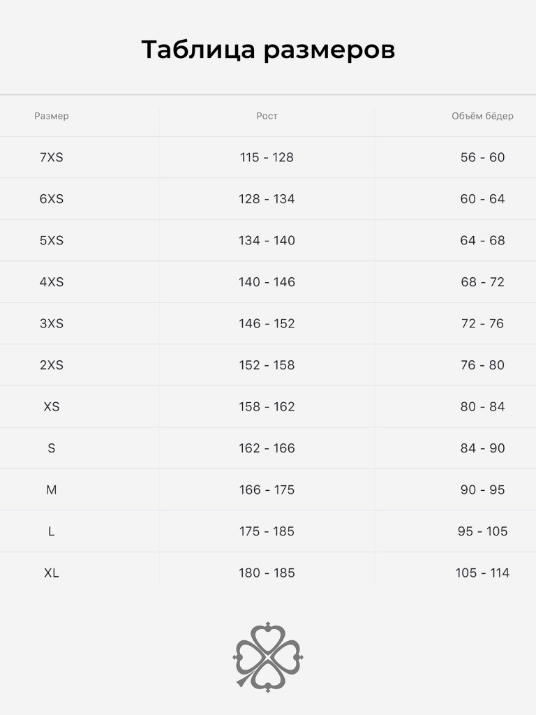This screenshot has width=536, height=715.
Task: Click the 6XS size row label
Action: pos(52,199)
